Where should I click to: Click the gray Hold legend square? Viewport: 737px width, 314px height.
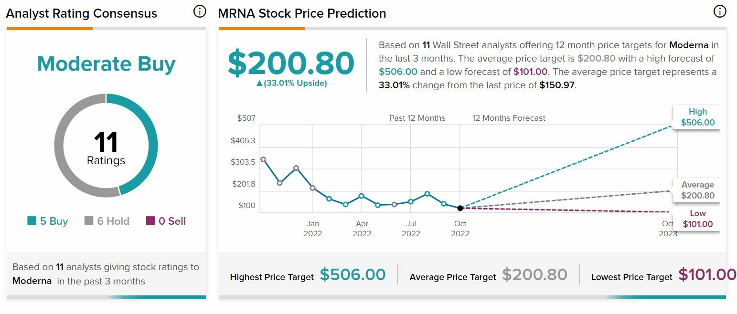click(89, 221)
